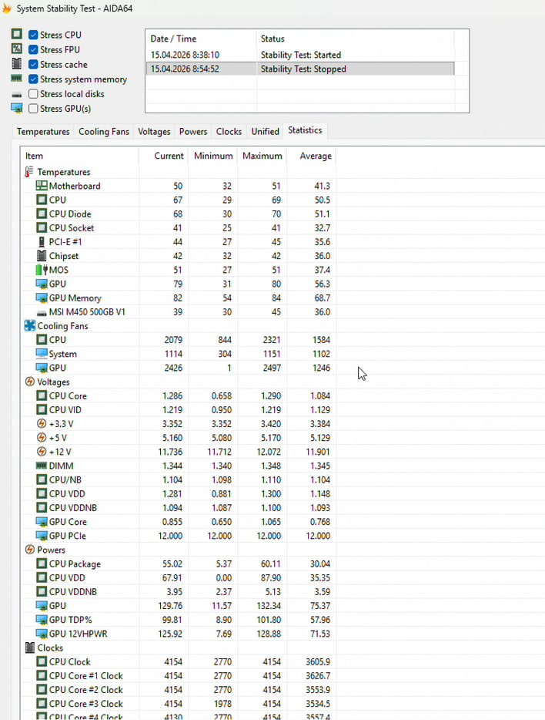This screenshot has width=545, height=720.
Task: Click the Temperatures thermometer category icon
Action: click(30, 172)
